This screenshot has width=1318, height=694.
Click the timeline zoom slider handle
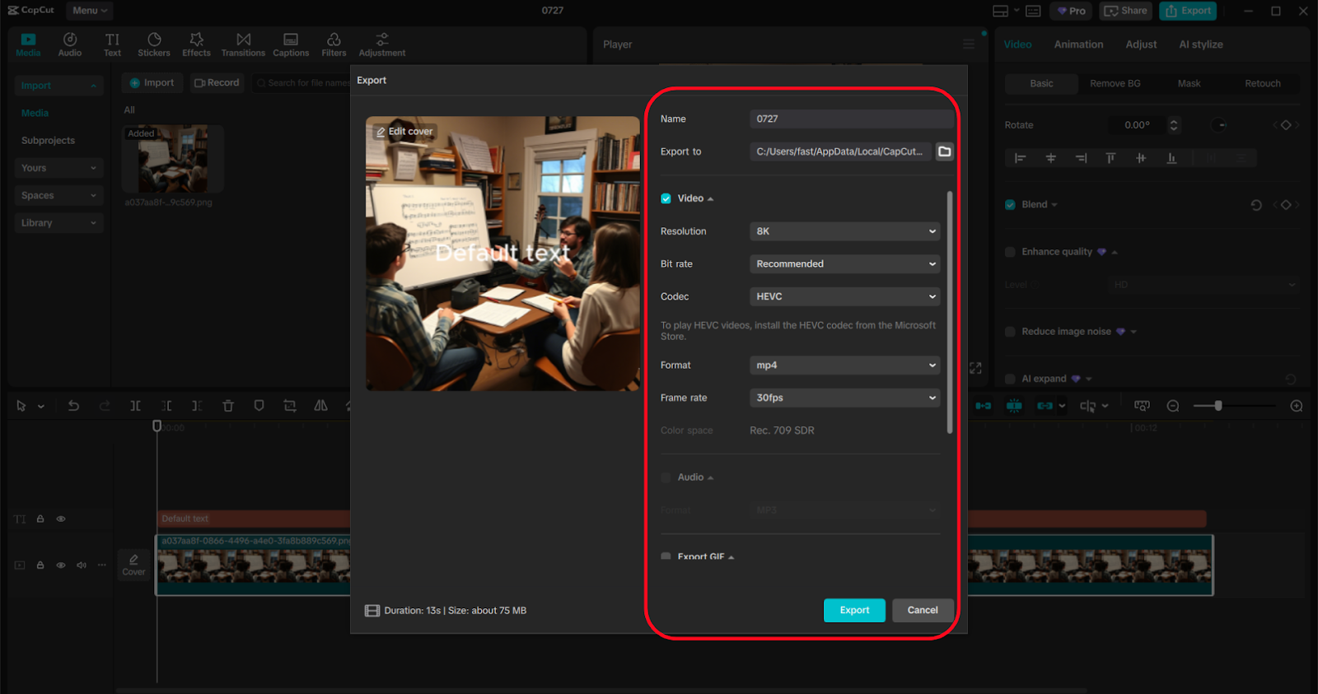1218,406
